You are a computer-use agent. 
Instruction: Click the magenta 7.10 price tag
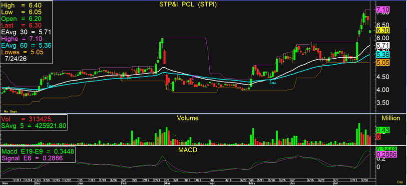pyautogui.click(x=383, y=10)
